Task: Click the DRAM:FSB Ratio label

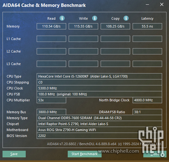Action: click(112, 112)
